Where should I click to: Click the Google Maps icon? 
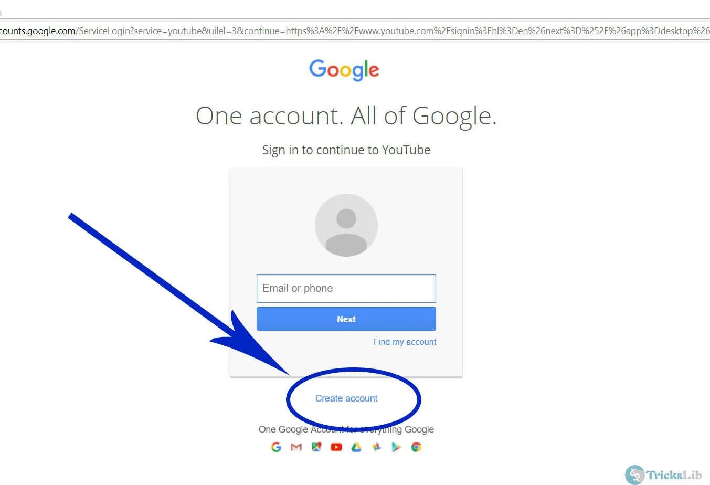tap(316, 447)
